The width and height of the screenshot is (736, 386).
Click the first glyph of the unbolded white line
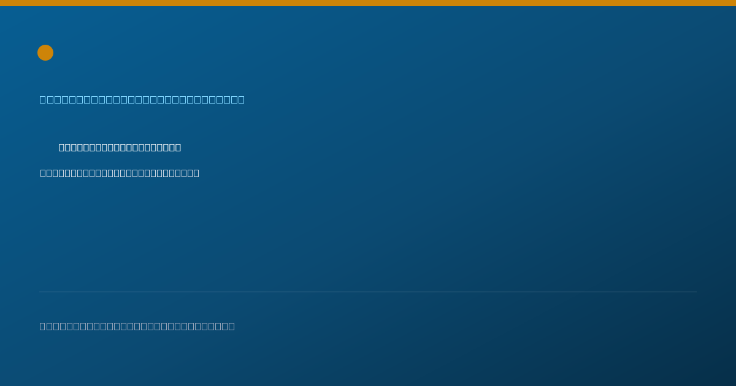click(x=44, y=173)
